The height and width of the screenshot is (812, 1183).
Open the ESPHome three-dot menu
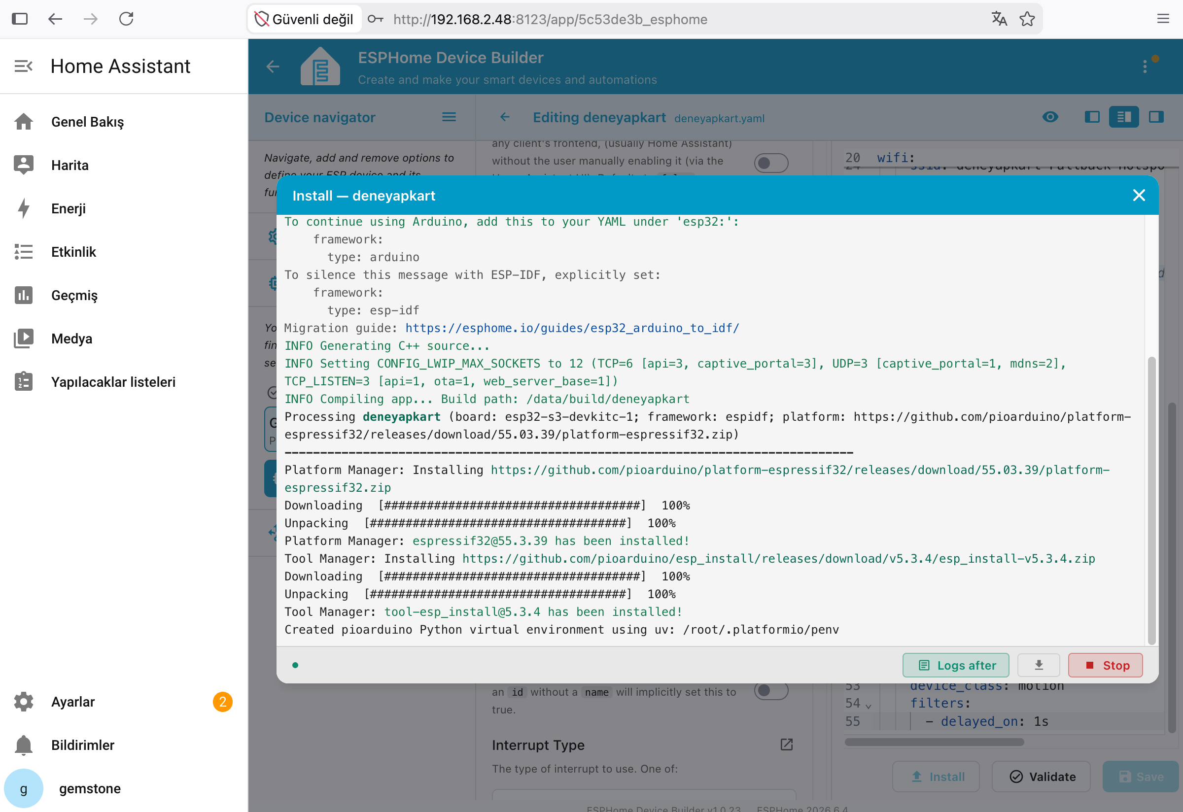click(1146, 67)
